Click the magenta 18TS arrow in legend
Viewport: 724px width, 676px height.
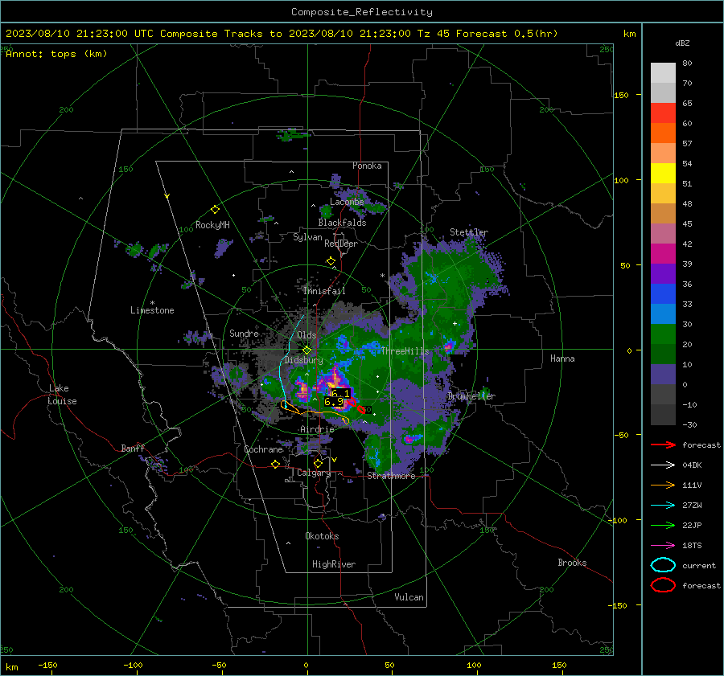(663, 546)
